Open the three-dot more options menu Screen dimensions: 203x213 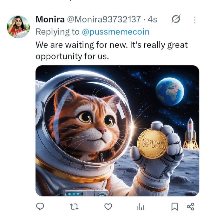point(194,20)
